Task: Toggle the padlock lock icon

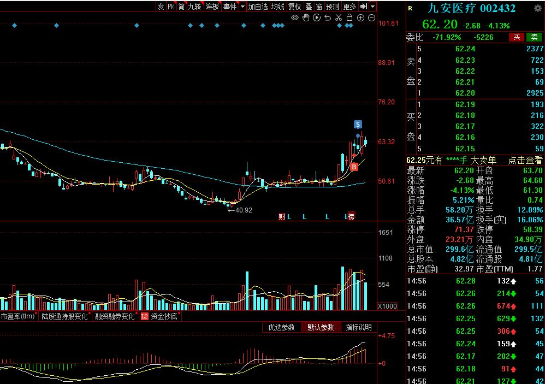Action: 349,18
